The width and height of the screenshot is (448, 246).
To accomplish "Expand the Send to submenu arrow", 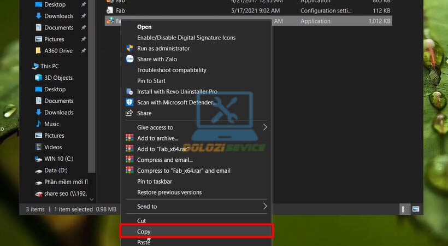I will (x=266, y=207).
